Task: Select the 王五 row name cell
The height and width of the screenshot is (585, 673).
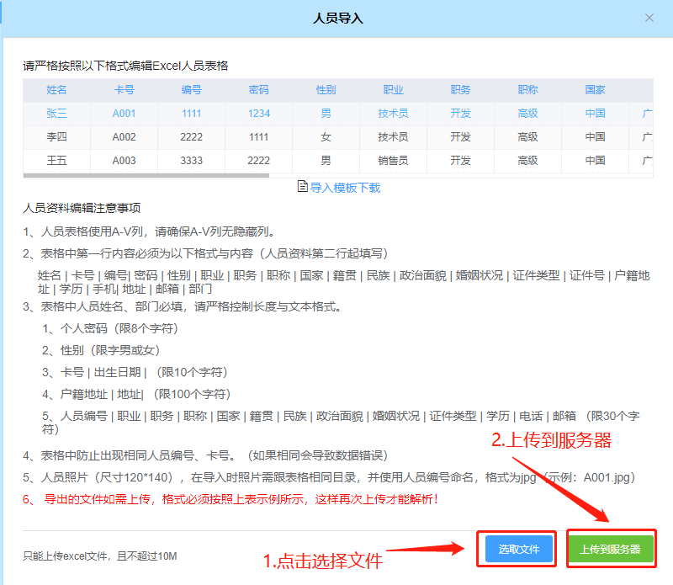Action: pos(56,161)
